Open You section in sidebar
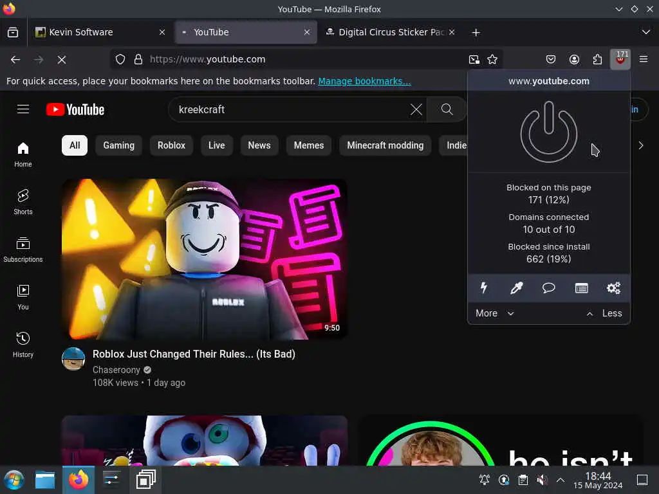This screenshot has height=494, width=659. [x=23, y=297]
